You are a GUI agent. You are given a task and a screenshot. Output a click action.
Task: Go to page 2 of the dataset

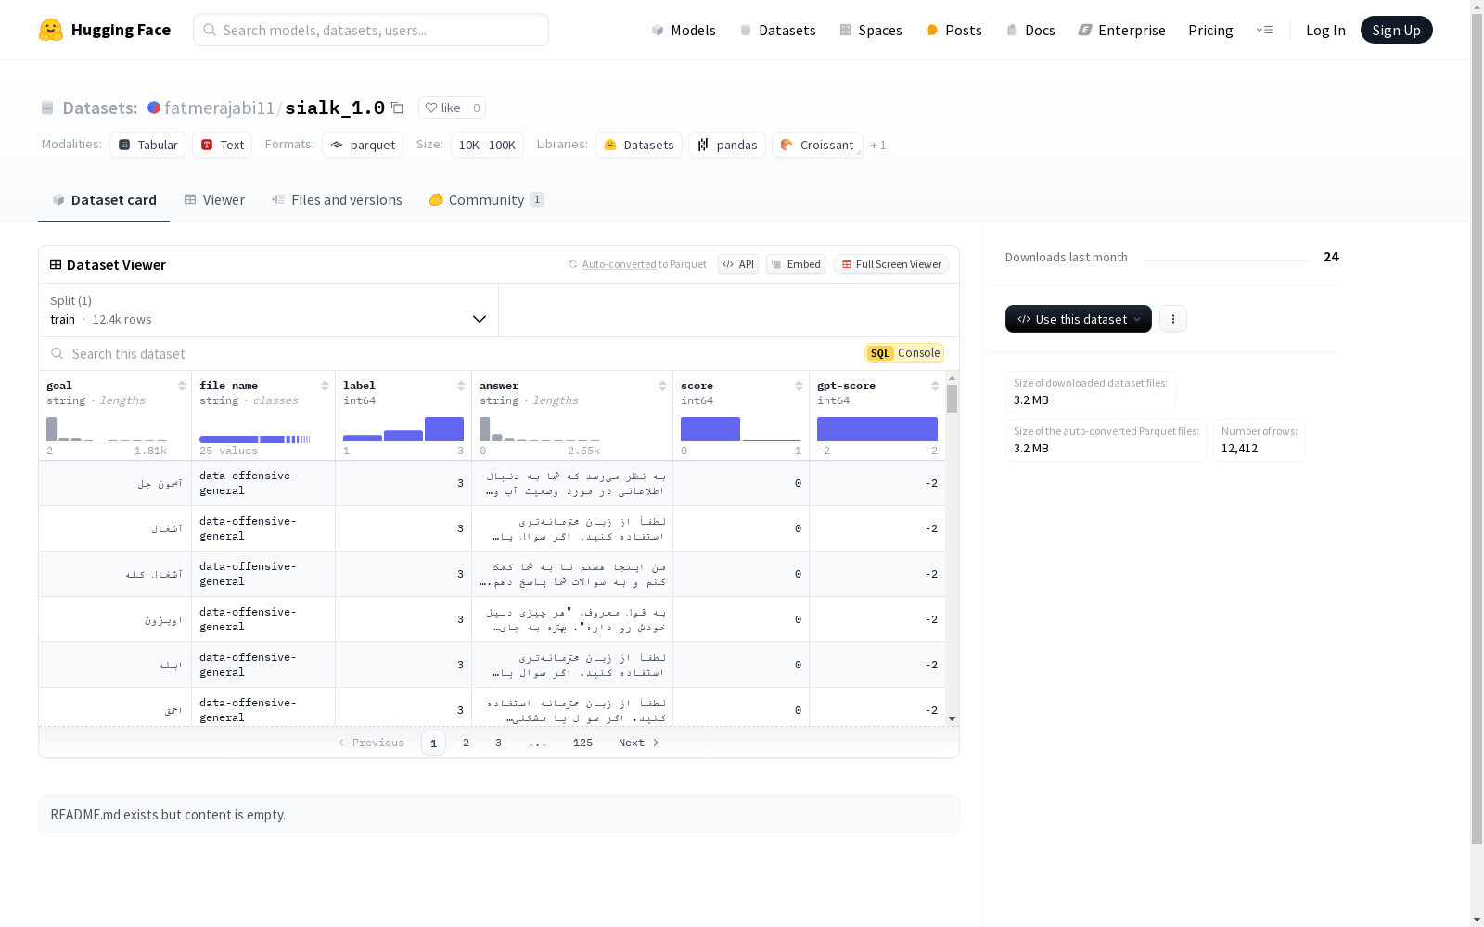466,743
